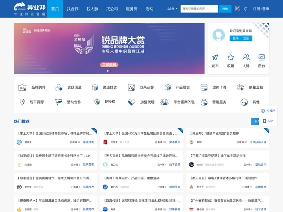Open 【顺丰速运】提供费用合作 listing

(x=55, y=178)
